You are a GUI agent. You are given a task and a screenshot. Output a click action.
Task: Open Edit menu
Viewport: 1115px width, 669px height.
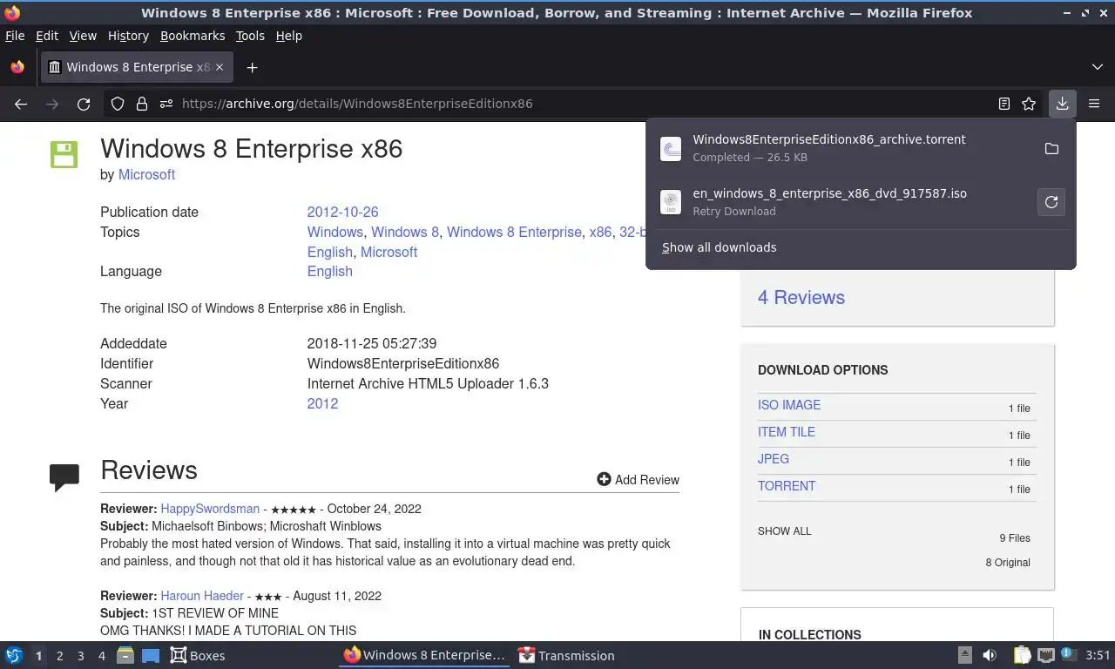point(47,36)
